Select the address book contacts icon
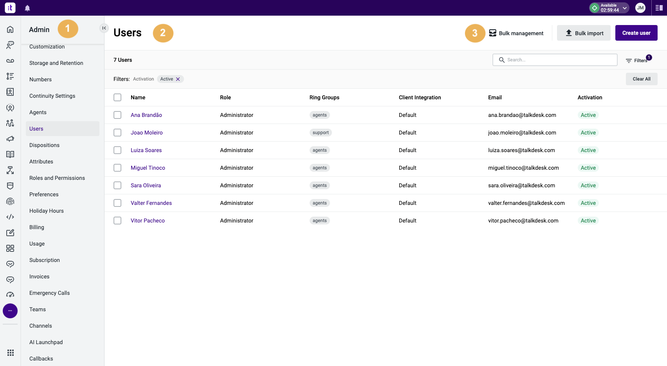Image resolution: width=667 pixels, height=366 pixels. pyautogui.click(x=10, y=92)
